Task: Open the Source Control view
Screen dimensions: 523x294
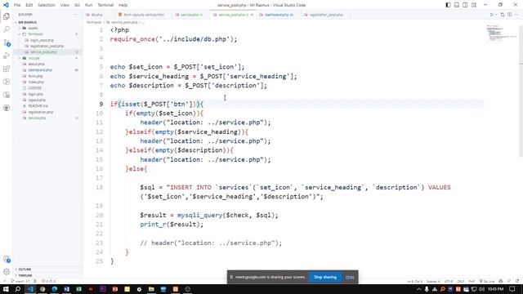Action: 7,42
